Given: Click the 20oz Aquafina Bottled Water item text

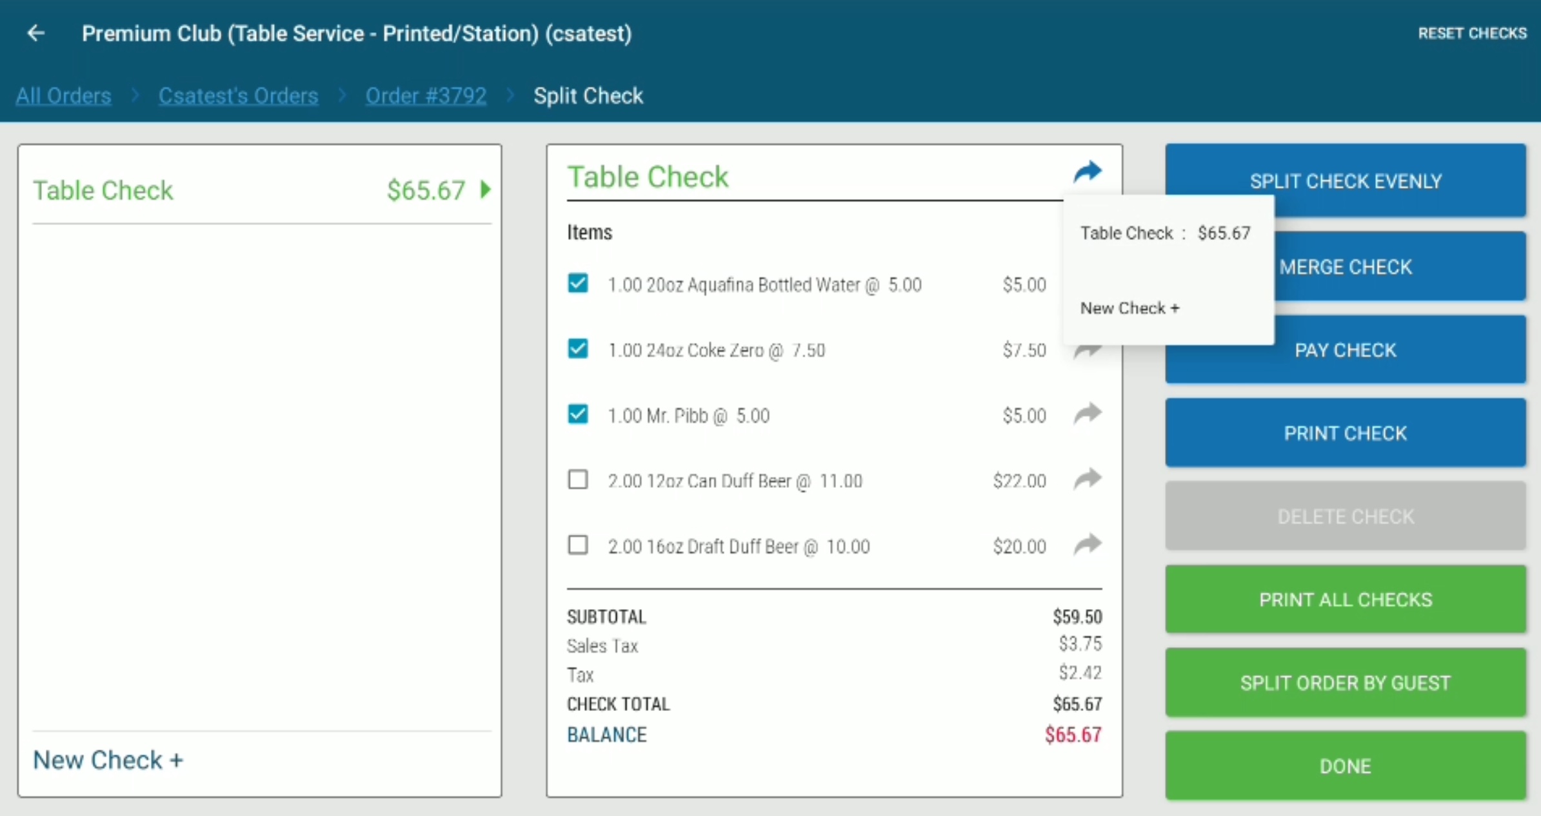Looking at the screenshot, I should 765,284.
